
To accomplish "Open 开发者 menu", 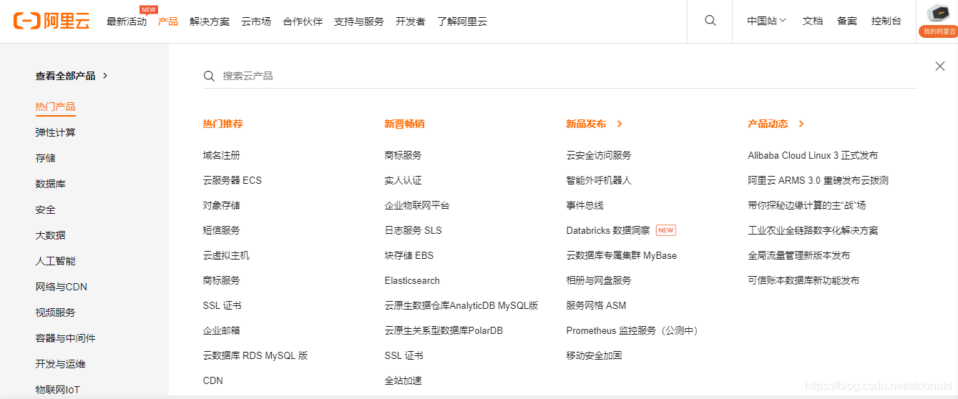I will click(411, 21).
